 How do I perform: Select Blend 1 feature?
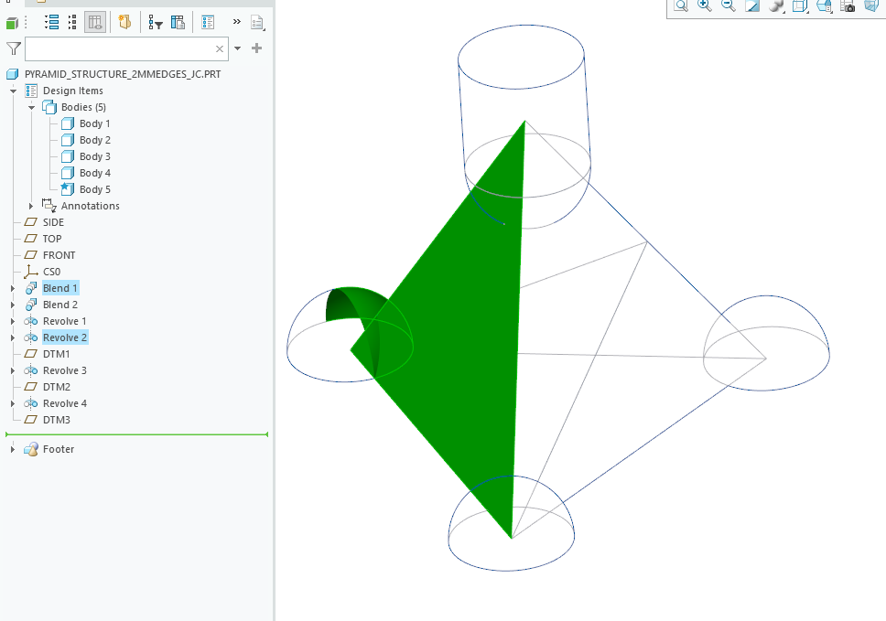pos(59,288)
